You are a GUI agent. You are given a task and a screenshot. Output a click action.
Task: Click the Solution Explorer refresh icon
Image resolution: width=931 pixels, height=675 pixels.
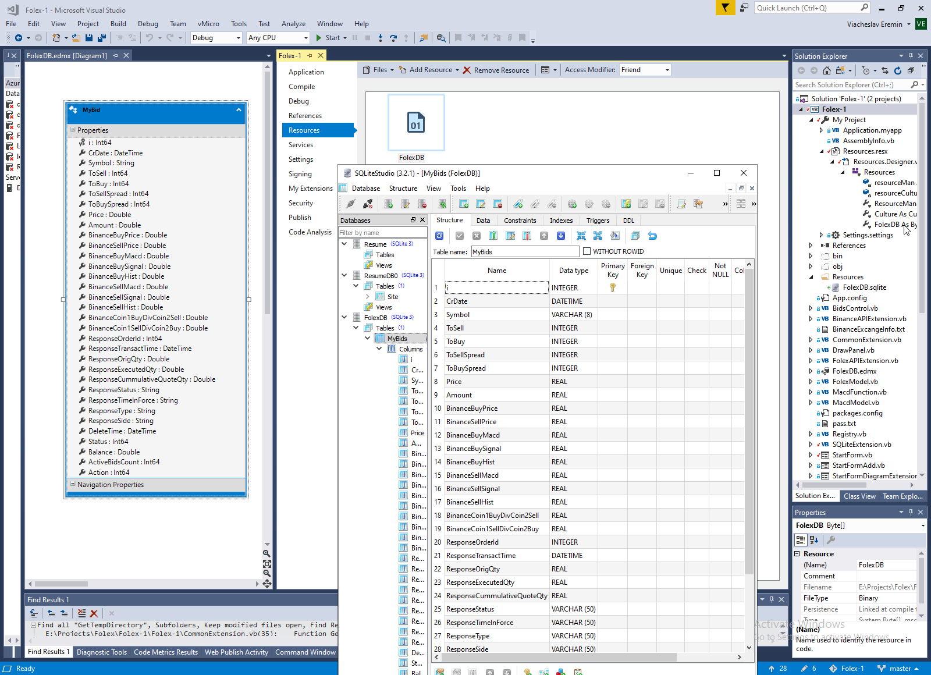click(x=898, y=70)
